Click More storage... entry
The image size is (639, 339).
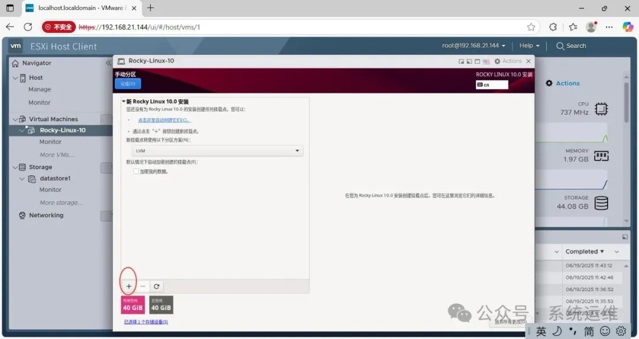(x=61, y=203)
